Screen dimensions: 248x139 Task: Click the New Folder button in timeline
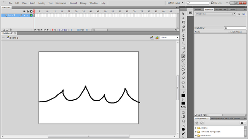[7, 30]
